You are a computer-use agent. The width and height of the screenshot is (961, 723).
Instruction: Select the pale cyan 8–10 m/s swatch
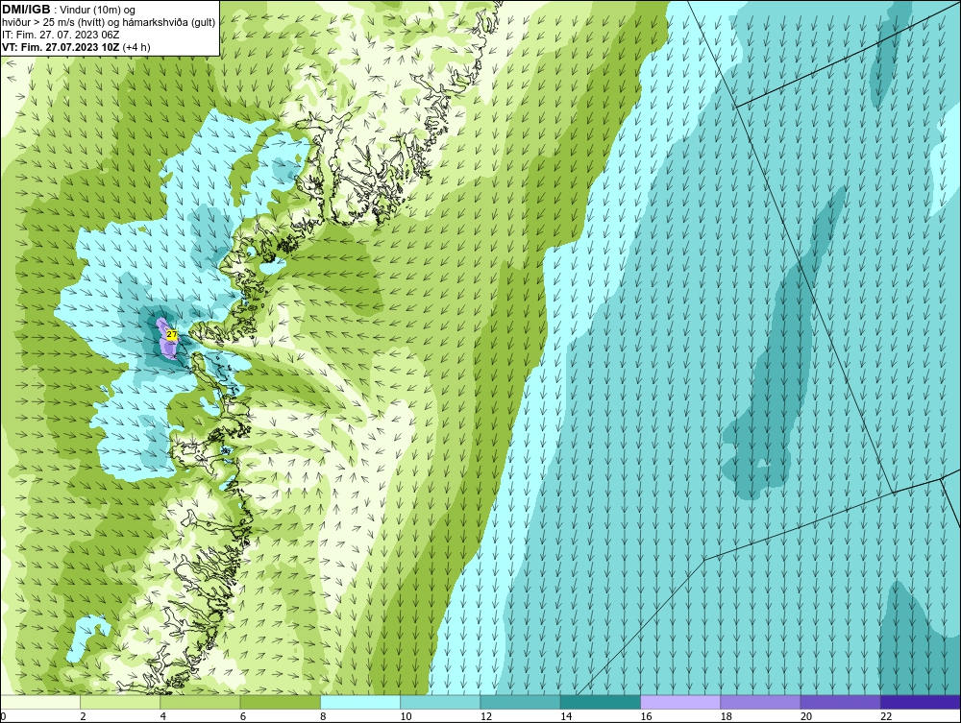coord(360,702)
